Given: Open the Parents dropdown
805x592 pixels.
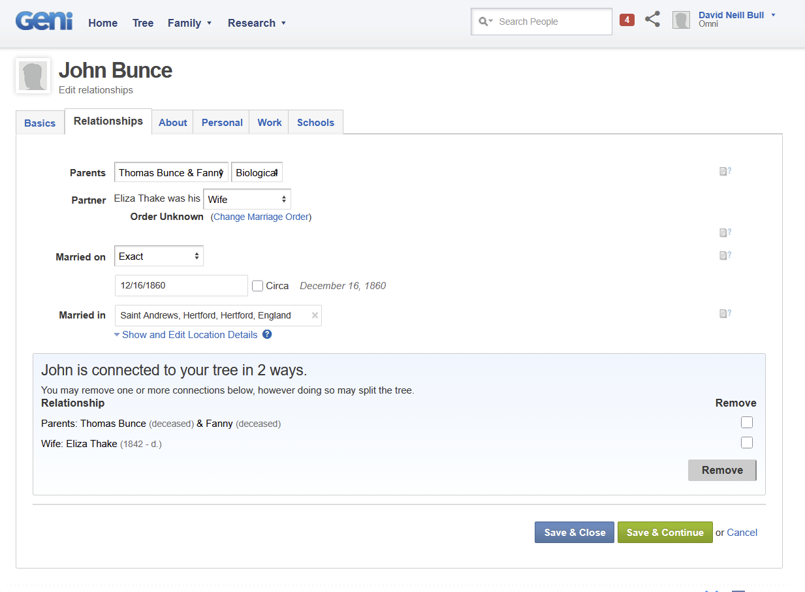Looking at the screenshot, I should click(171, 172).
